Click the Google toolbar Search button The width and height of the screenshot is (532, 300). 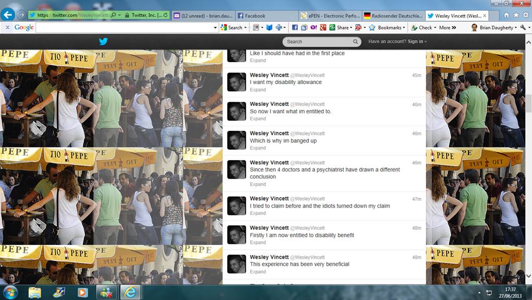point(232,28)
